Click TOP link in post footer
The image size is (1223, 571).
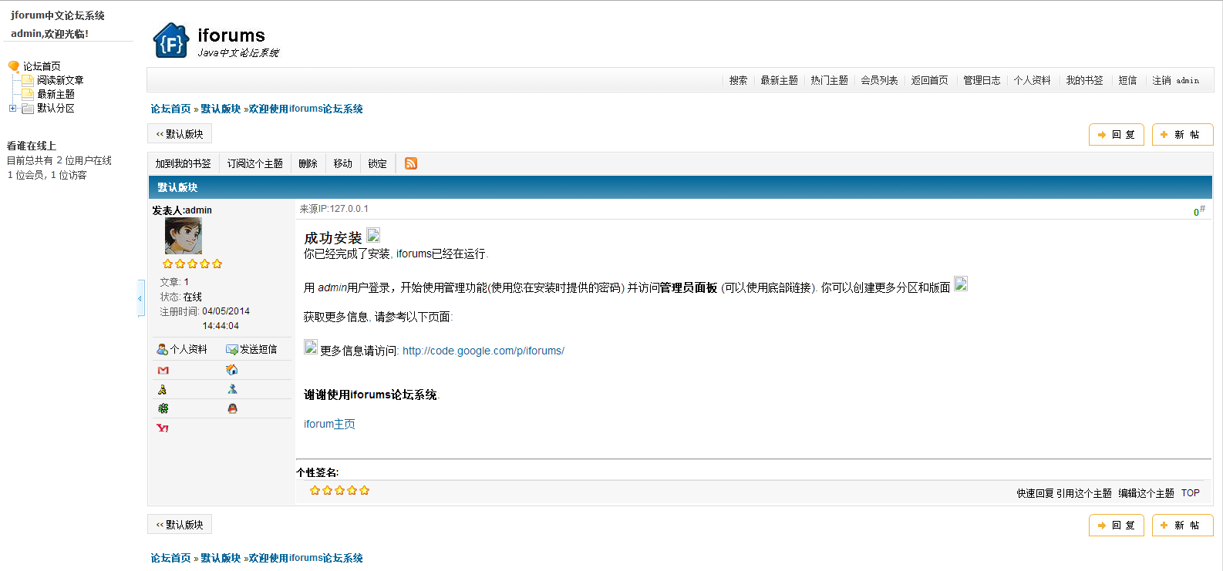(x=1190, y=493)
